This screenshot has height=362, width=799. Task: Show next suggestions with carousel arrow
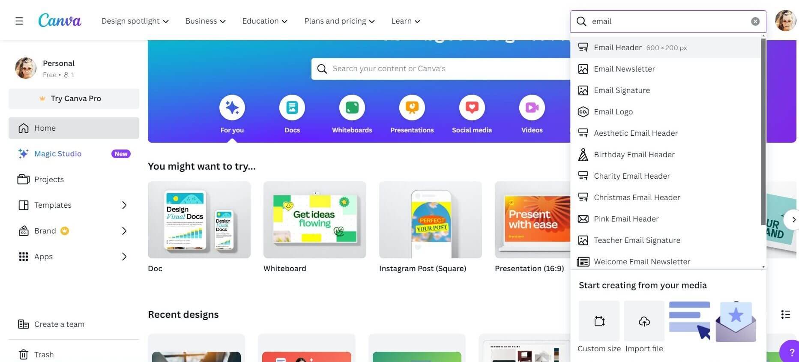792,219
